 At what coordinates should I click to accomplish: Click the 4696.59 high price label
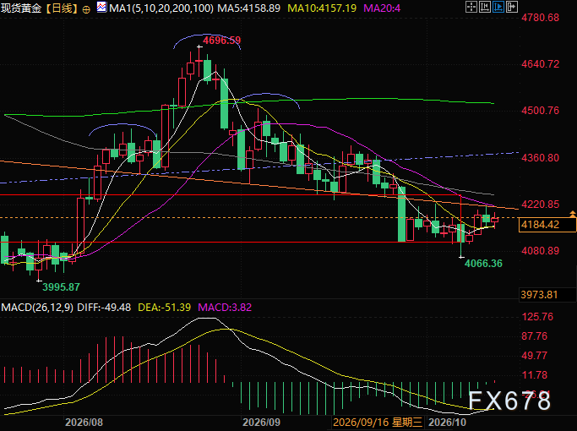click(x=222, y=40)
